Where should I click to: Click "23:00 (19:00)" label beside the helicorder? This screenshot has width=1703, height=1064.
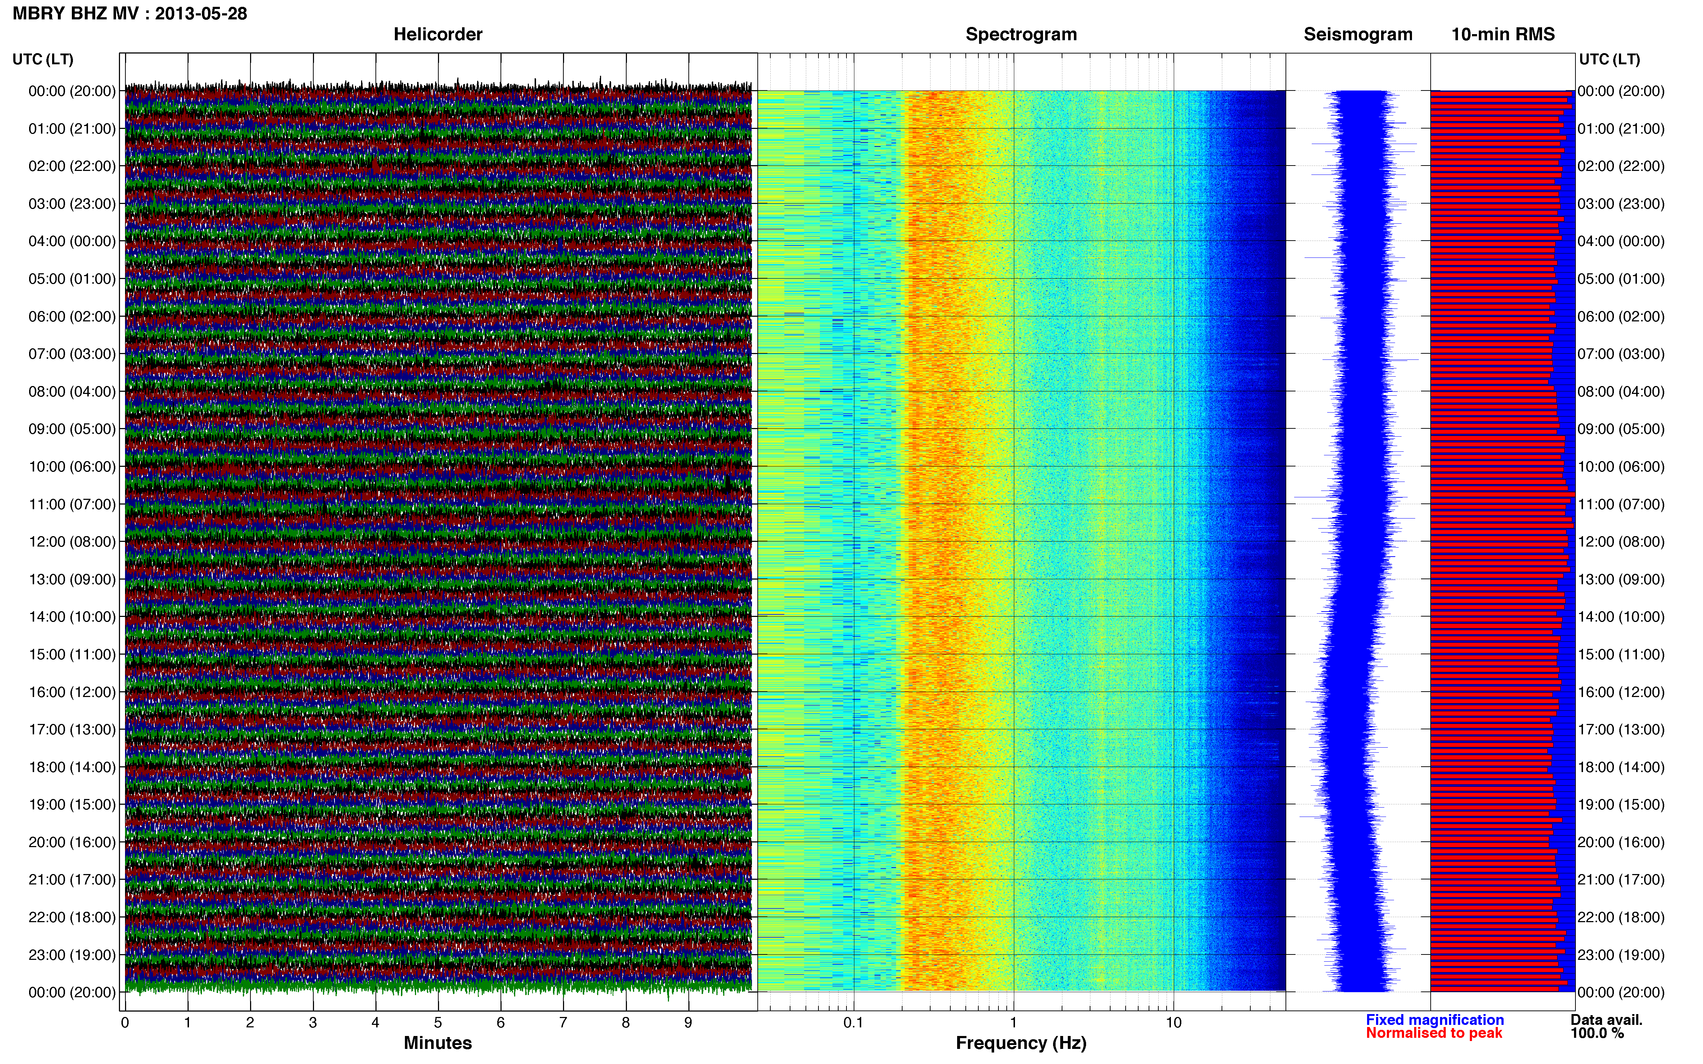(72, 955)
